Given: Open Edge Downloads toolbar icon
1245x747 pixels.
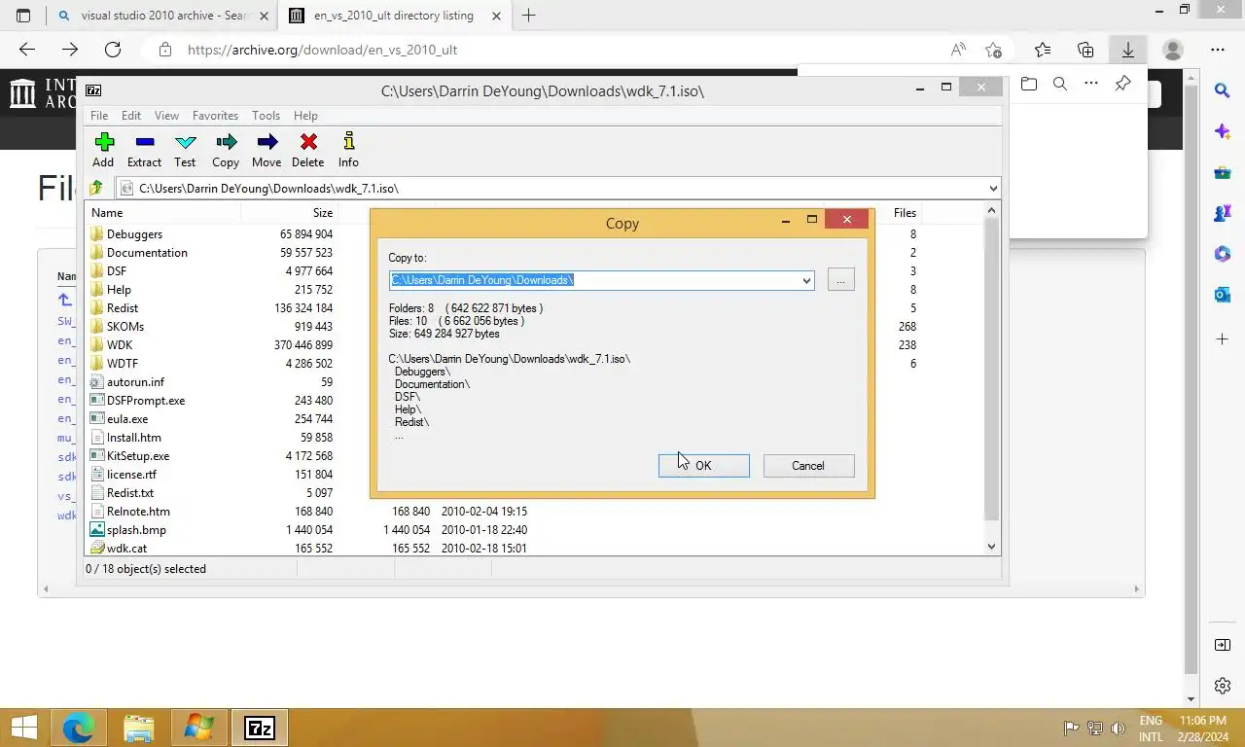Looking at the screenshot, I should pos(1128,50).
